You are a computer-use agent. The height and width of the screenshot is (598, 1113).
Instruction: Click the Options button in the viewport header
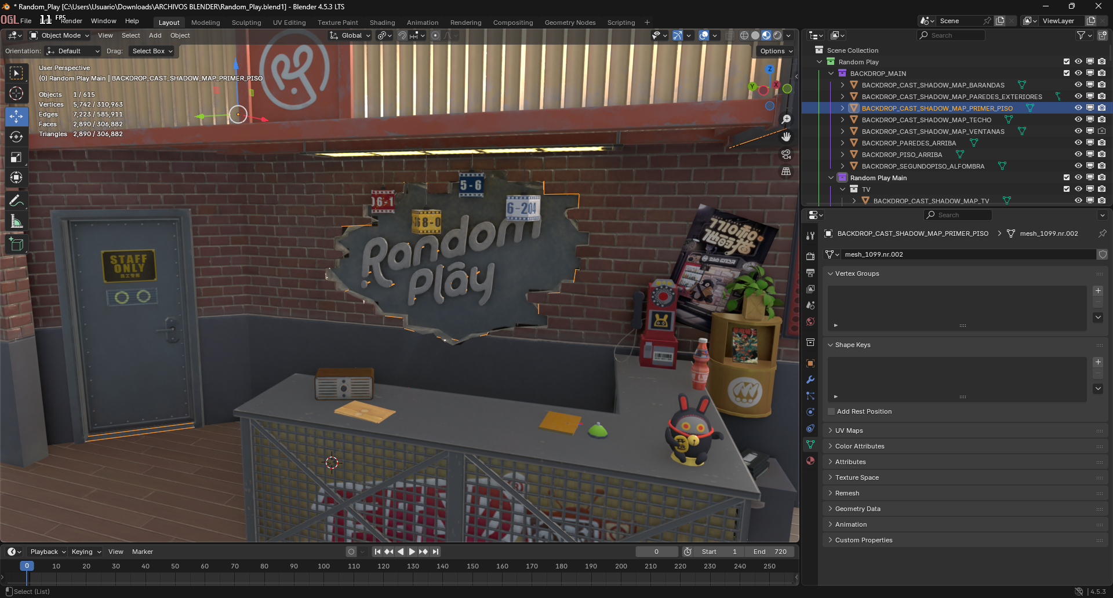tap(776, 51)
